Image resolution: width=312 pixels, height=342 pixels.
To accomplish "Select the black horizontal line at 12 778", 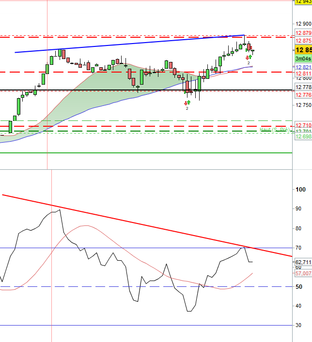I will 146,90.
